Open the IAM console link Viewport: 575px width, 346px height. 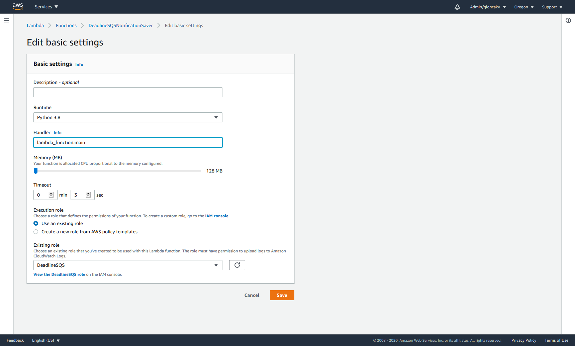click(217, 216)
